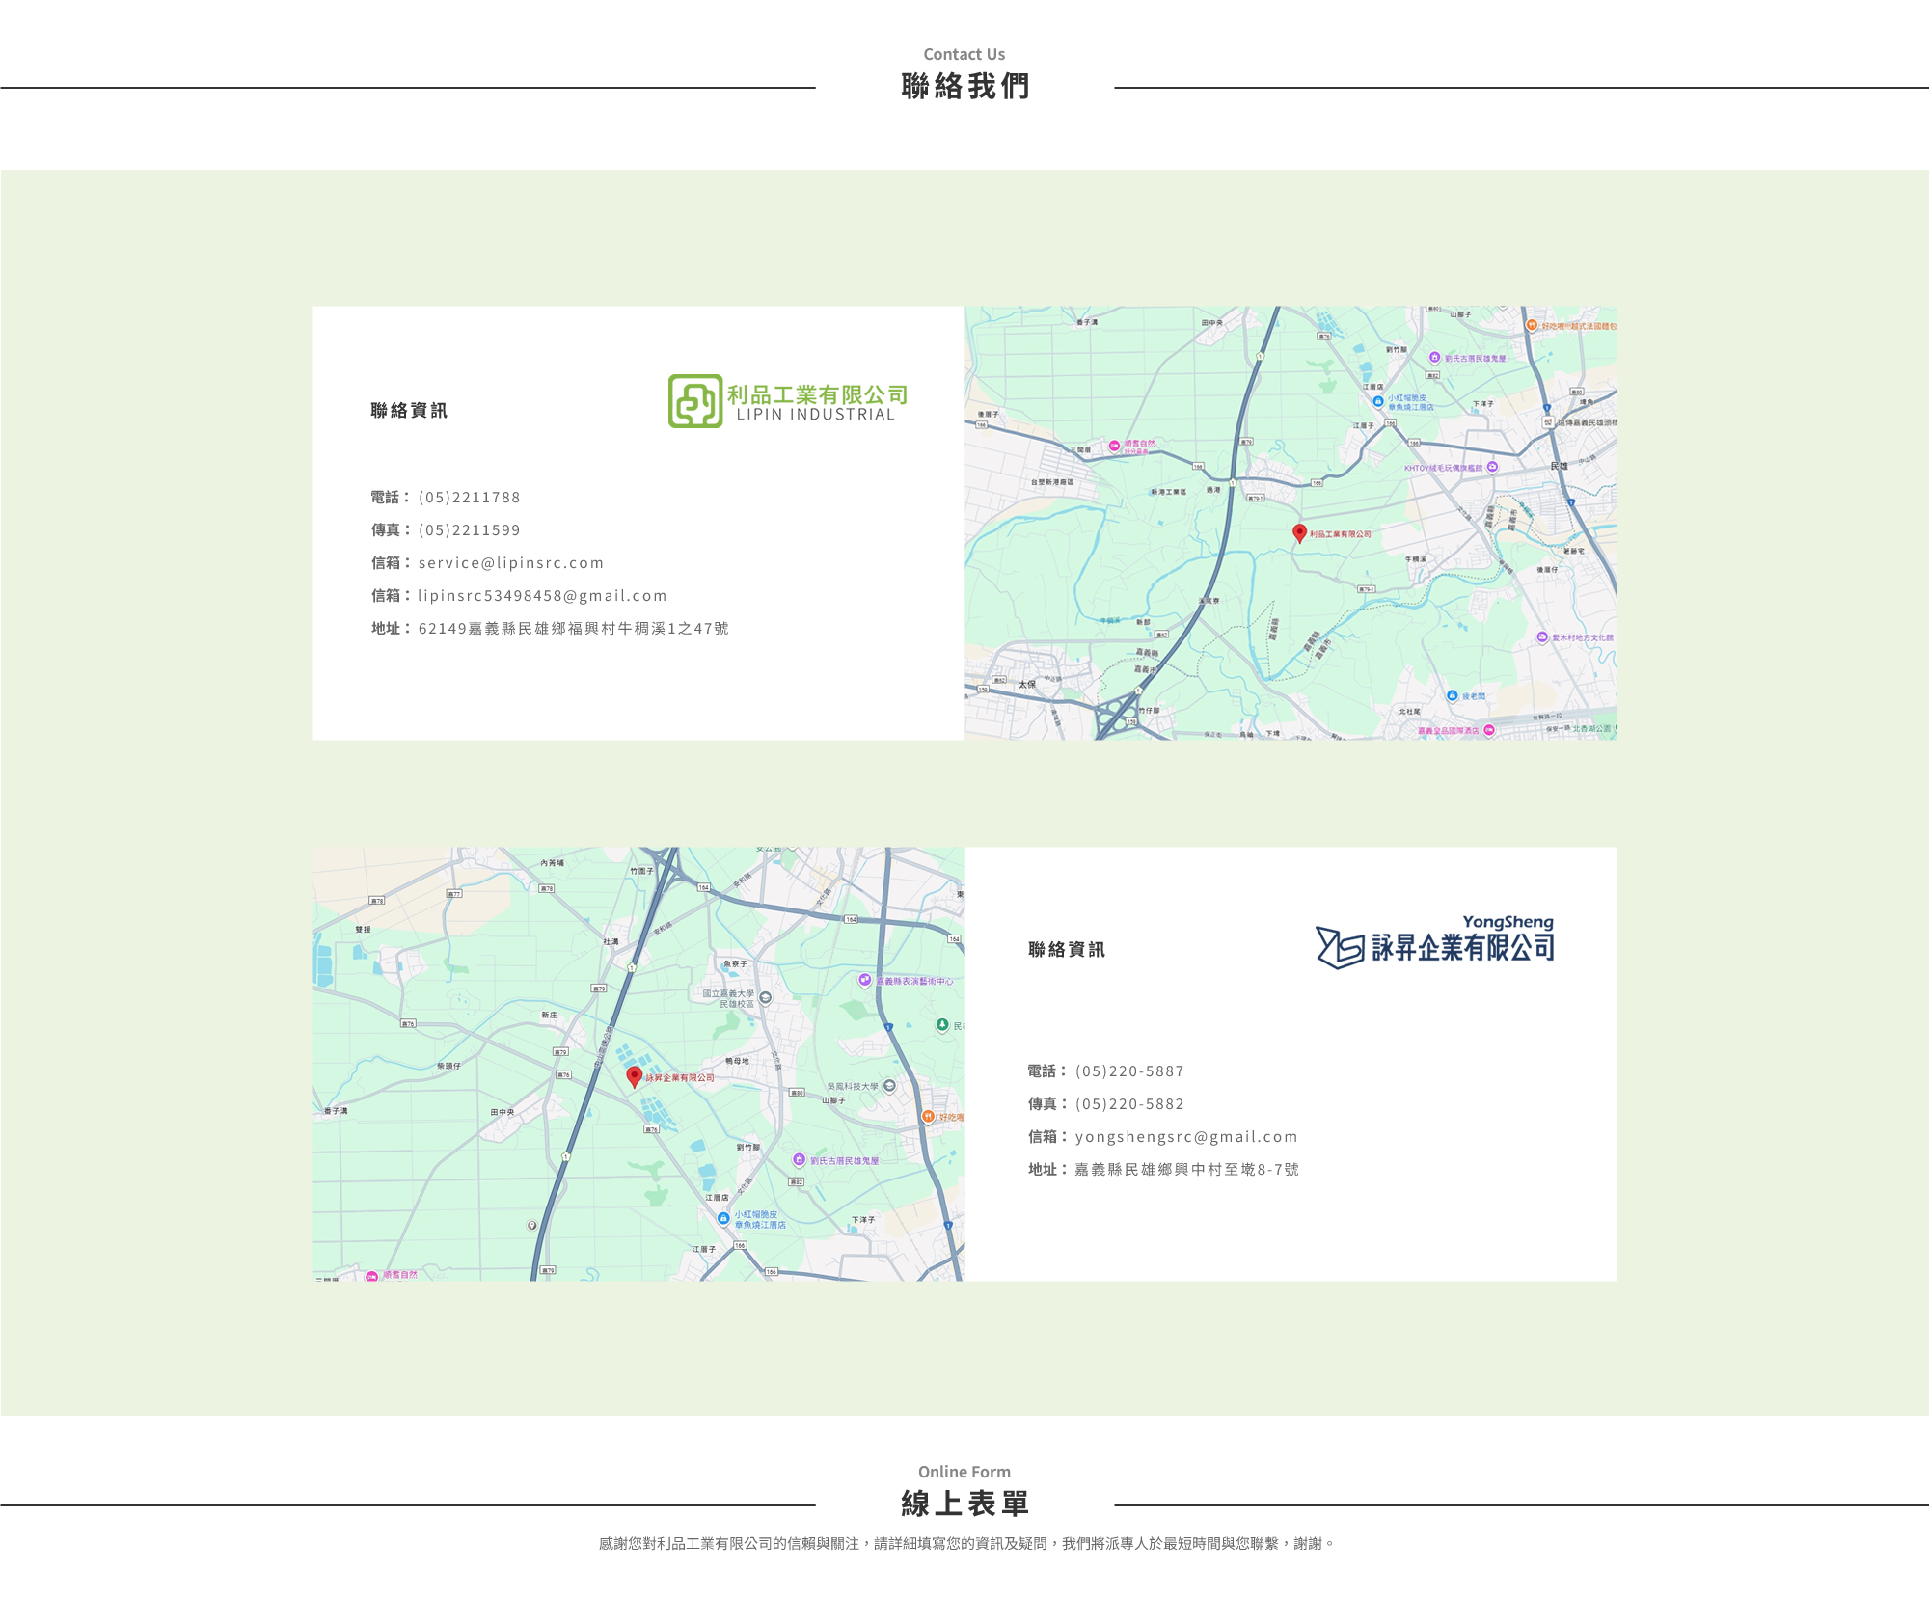Click red pin for 詠昇企業有限公司 on map

pyautogui.click(x=634, y=1075)
